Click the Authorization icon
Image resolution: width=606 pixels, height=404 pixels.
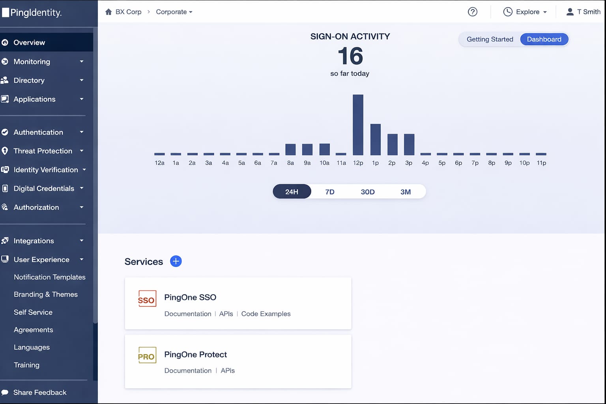[5, 207]
